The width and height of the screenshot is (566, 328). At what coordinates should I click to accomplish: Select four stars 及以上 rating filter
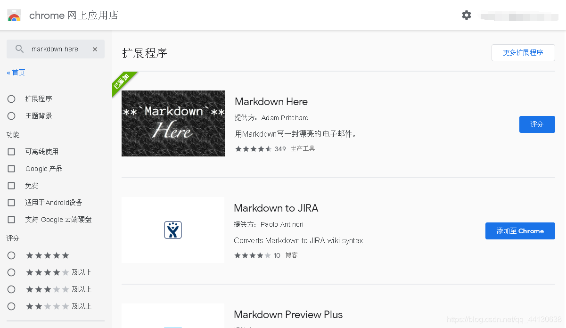(11, 272)
